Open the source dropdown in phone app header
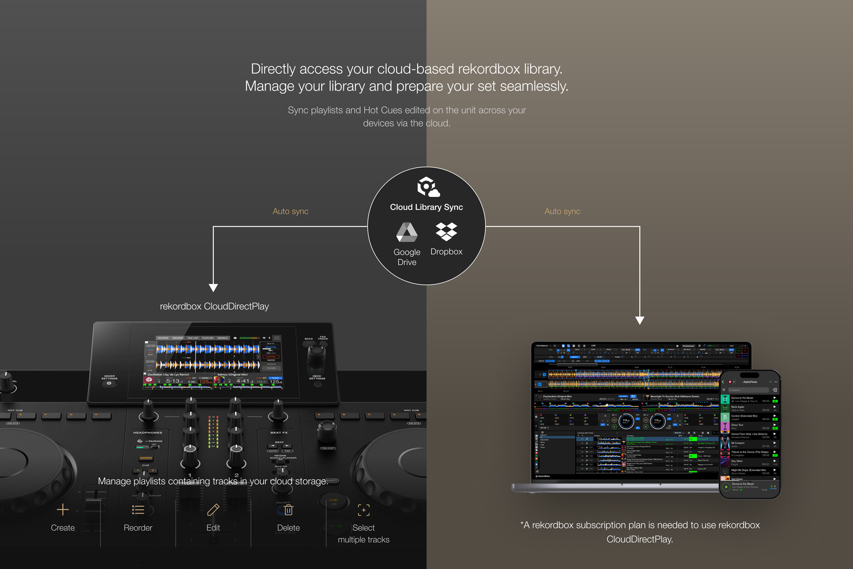Screen dimensions: 853x569 coord(731,382)
